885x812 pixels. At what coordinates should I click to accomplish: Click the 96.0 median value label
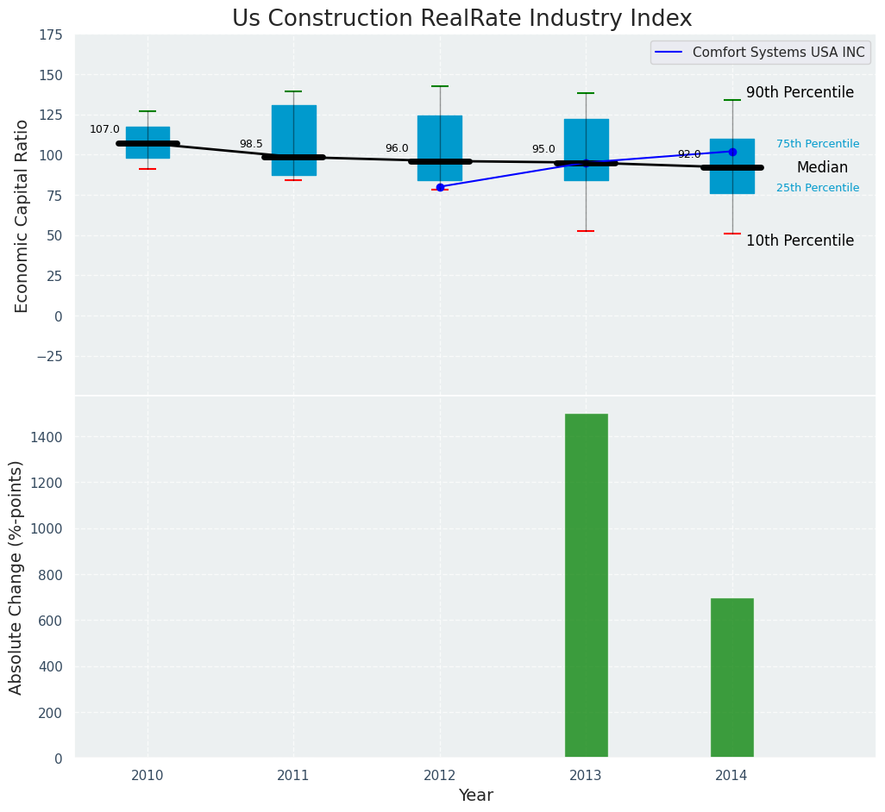coord(397,149)
